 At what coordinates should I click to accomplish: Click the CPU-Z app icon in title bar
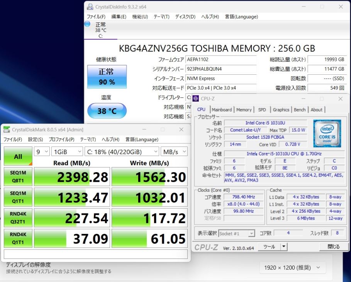[x=196, y=99]
